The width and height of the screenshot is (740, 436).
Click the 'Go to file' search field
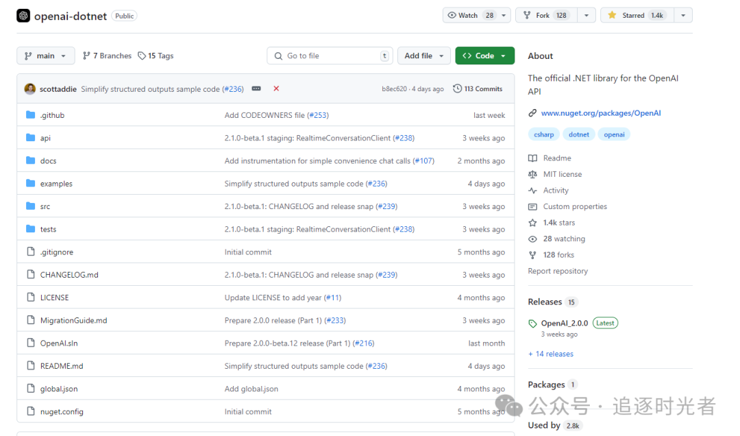tap(330, 56)
